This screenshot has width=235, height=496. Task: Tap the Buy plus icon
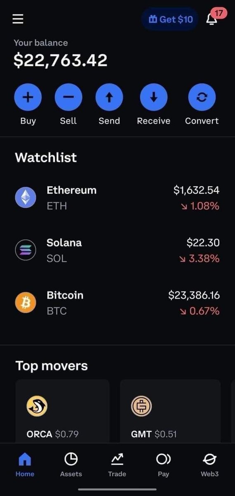point(28,97)
